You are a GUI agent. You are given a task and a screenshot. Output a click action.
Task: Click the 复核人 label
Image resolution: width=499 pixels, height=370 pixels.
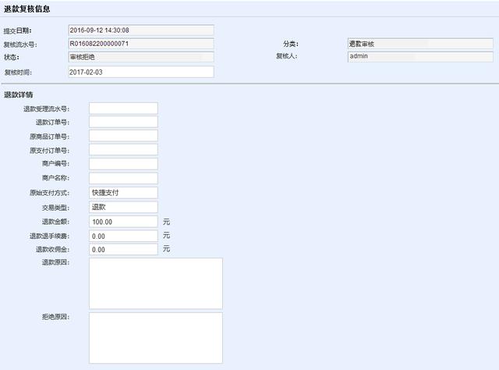[287, 56]
